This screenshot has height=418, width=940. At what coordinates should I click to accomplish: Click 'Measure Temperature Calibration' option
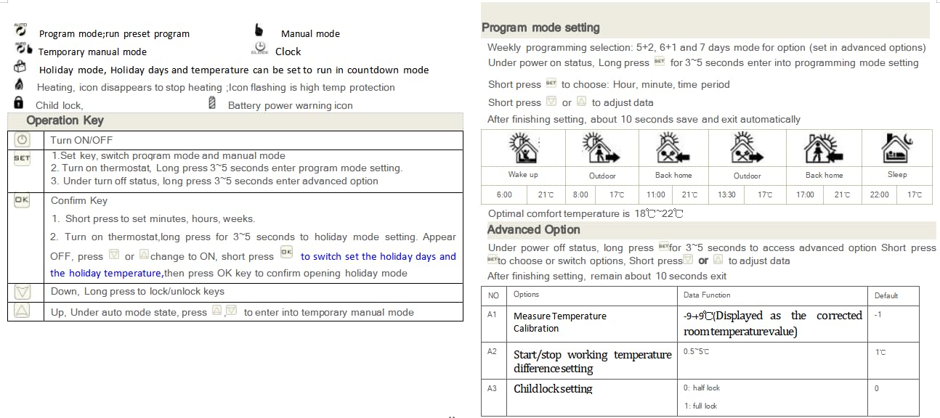click(x=559, y=322)
